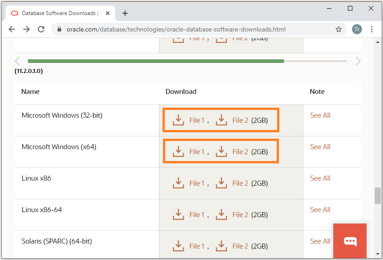
Task: View site security padlock info
Action: coord(59,29)
